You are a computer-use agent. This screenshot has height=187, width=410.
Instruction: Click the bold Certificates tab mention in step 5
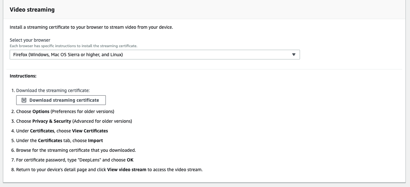pos(50,140)
